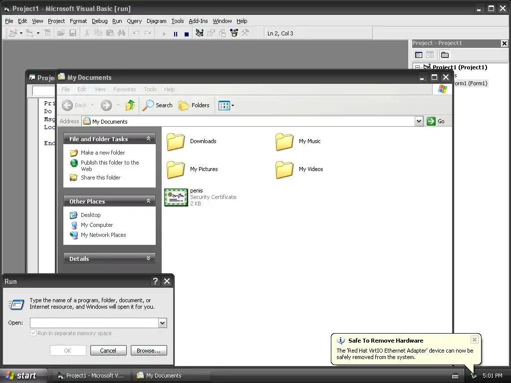Click the Add Standard EXE Project icon
The image size is (511, 383).
click(13, 33)
